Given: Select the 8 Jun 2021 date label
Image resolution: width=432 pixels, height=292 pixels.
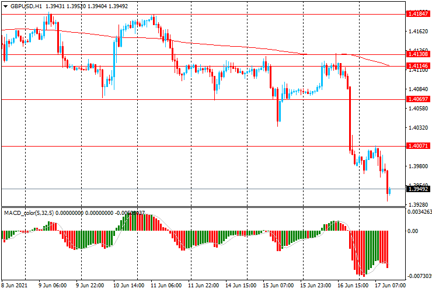Looking at the screenshot, I should [x=15, y=285].
